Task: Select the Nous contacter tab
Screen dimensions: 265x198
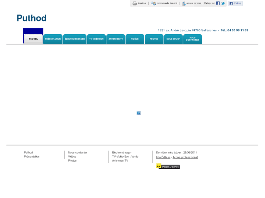Action: tap(192, 39)
